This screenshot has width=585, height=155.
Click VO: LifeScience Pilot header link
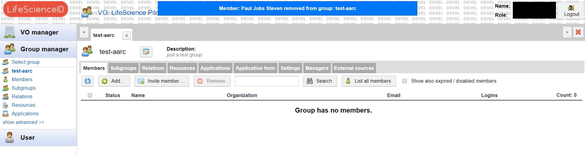click(128, 13)
